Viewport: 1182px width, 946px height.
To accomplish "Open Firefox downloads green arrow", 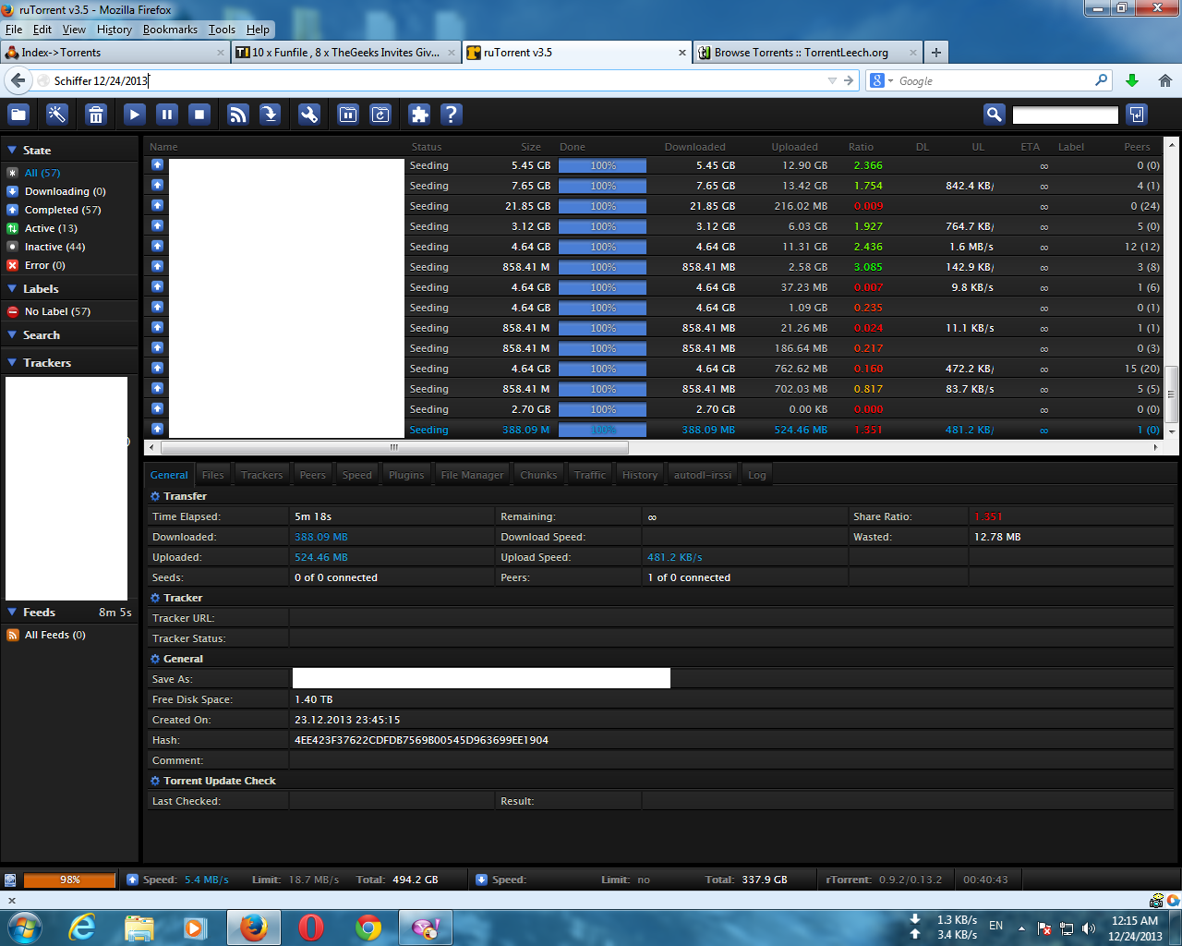I will (x=1132, y=80).
